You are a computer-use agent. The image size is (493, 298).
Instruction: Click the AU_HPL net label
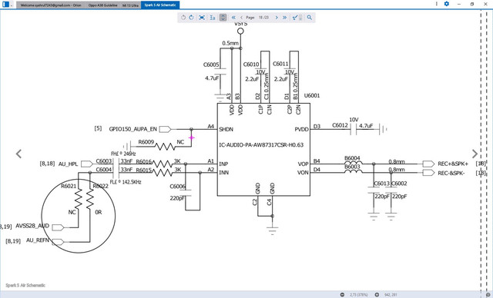click(68, 164)
